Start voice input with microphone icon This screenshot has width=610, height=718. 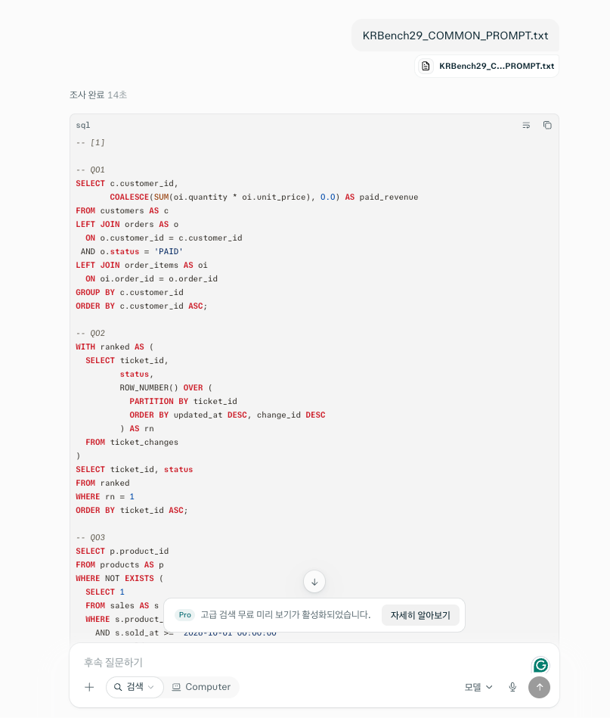[x=512, y=687]
